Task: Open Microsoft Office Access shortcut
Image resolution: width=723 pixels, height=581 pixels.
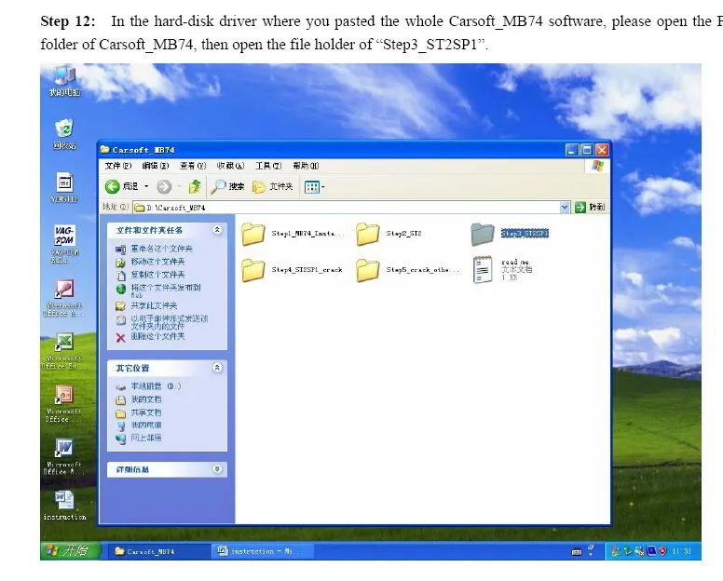Action: click(64, 298)
